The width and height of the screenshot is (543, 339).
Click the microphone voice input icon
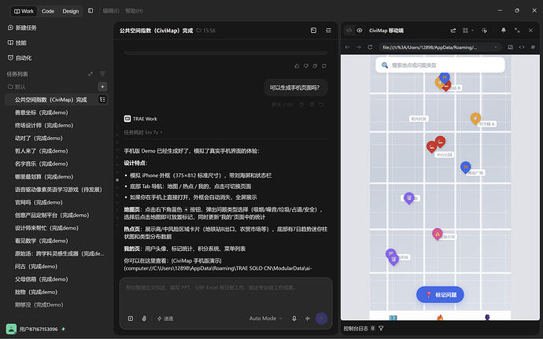coord(294,319)
